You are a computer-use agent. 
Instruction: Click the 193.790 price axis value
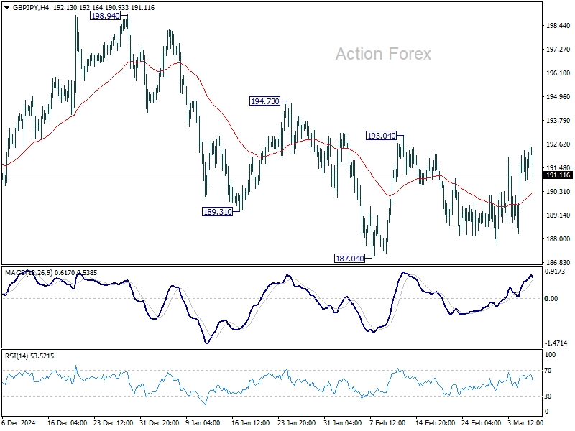pyautogui.click(x=558, y=120)
